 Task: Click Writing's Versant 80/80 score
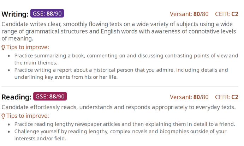pos(189,14)
